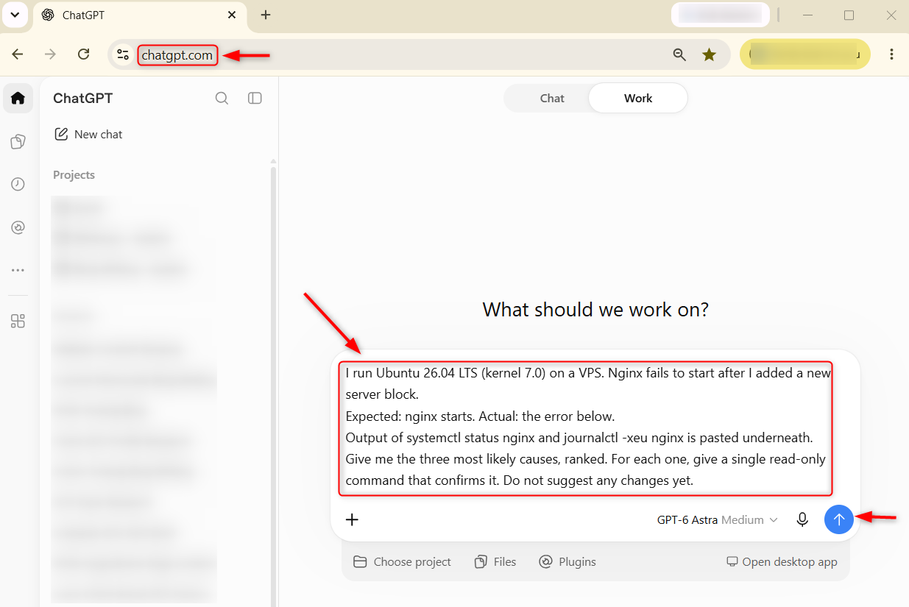Viewport: 909px width, 607px height.
Task: Collapse the sidebar with the panel icon
Action: [x=255, y=98]
